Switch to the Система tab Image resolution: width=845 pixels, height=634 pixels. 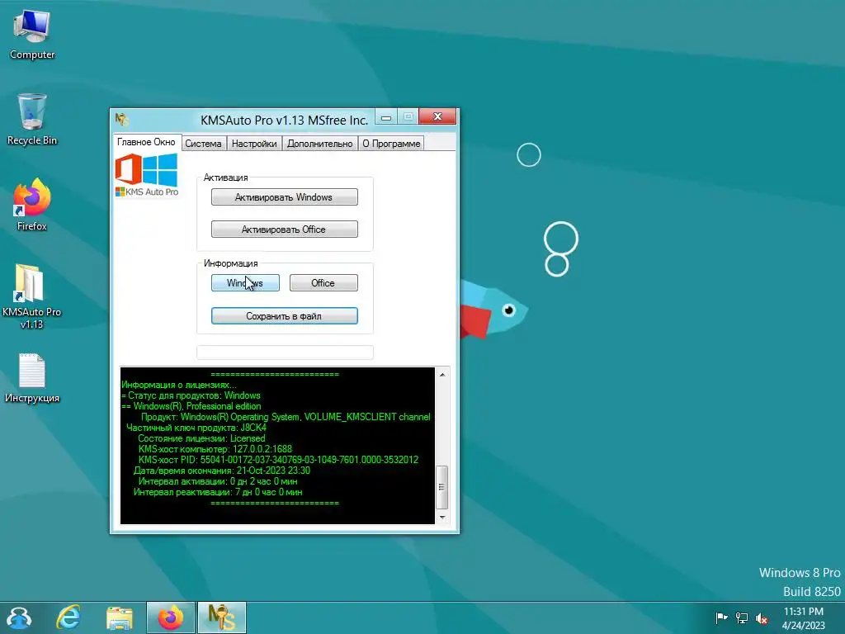click(203, 144)
